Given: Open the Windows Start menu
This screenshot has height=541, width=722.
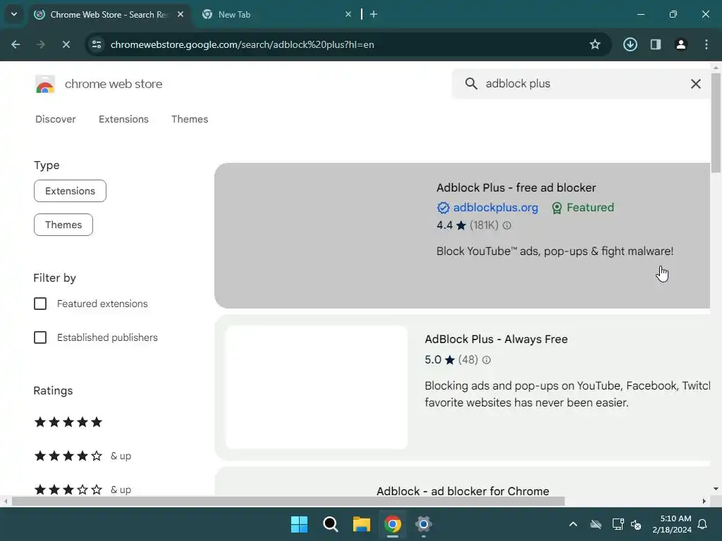Looking at the screenshot, I should point(299,524).
